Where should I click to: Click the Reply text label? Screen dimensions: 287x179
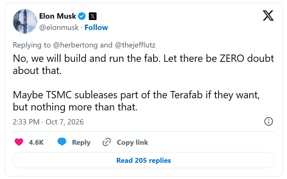point(81,143)
